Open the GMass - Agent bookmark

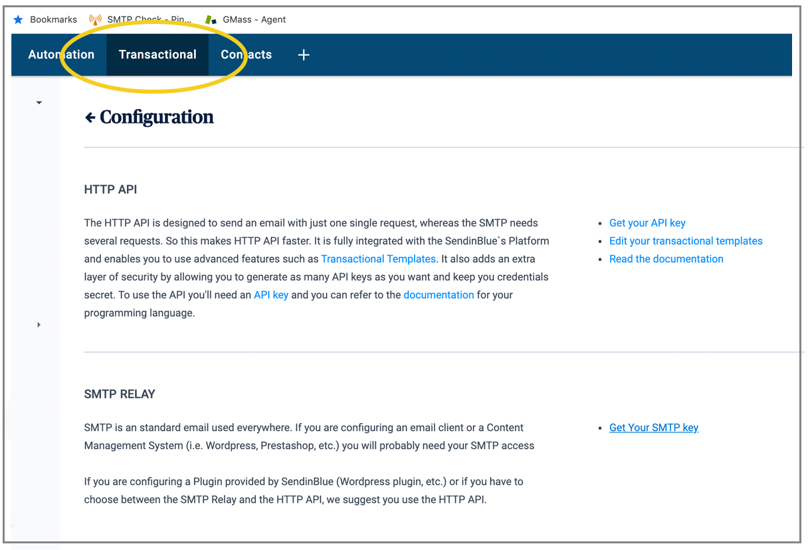[x=246, y=19]
